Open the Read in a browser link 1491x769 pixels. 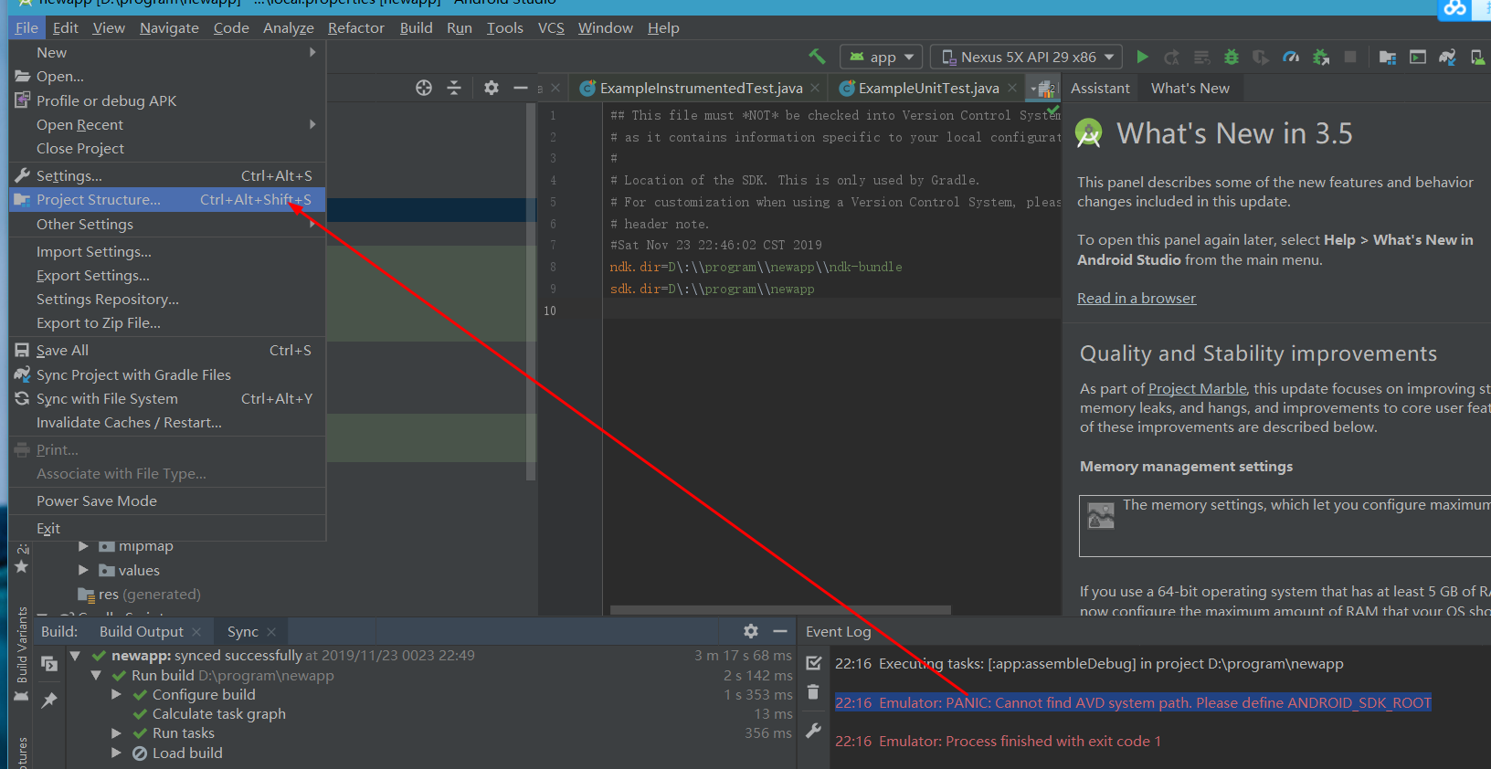tap(1137, 299)
